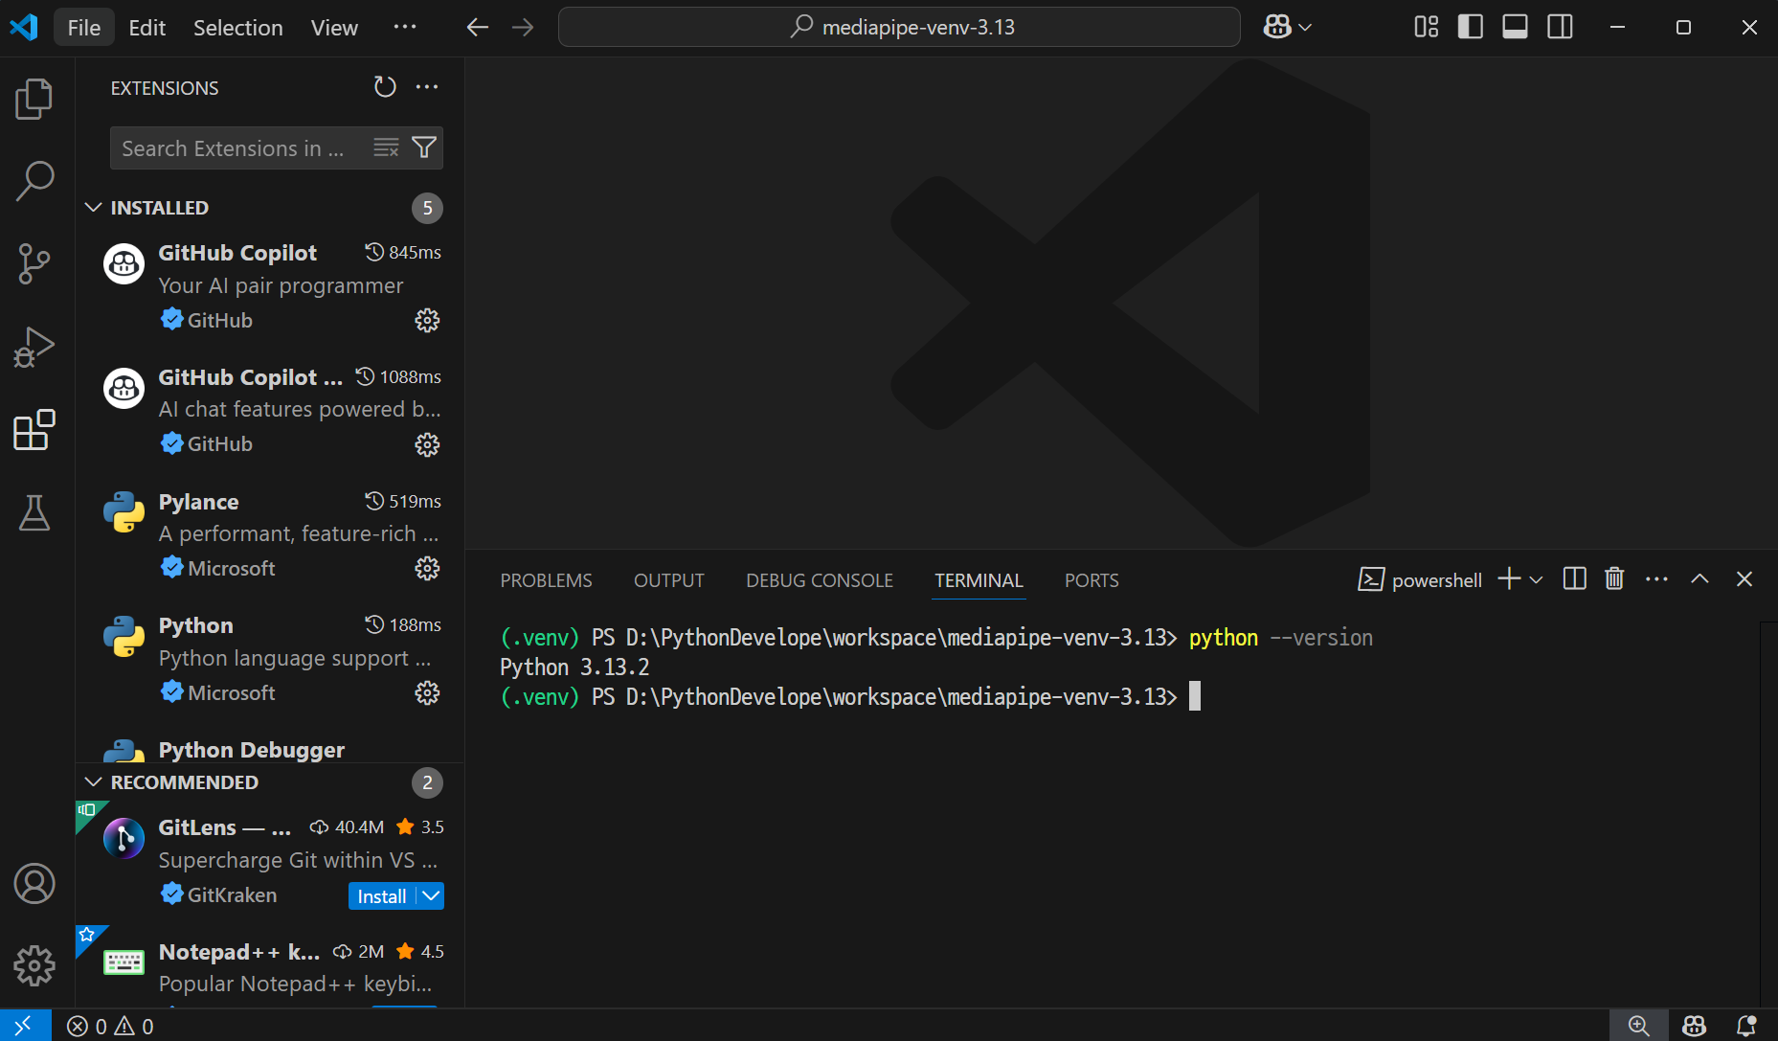Image resolution: width=1778 pixels, height=1041 pixels.
Task: Expand the overflow menu ellipsis
Action: point(405,27)
